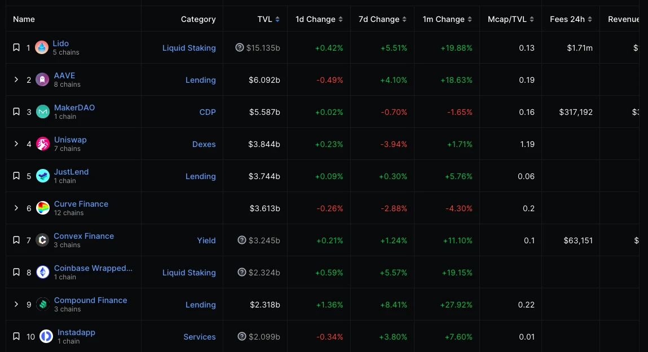Bookmark the JustLend protocol

(16, 176)
